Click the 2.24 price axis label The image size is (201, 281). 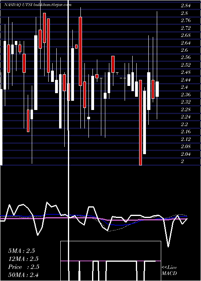coord(186,117)
